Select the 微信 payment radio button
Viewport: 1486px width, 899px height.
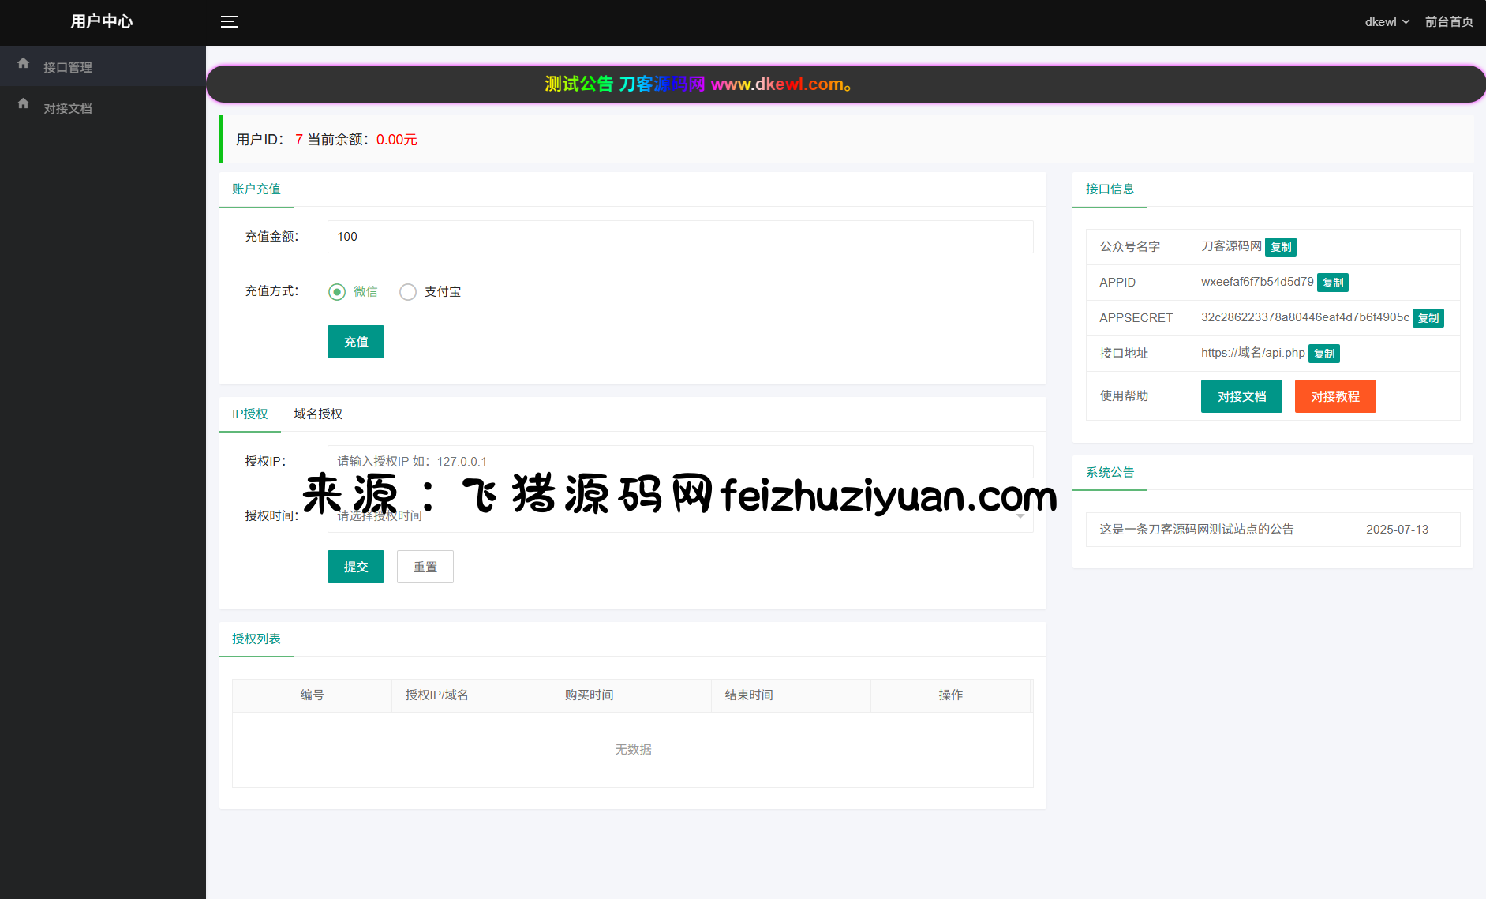tap(337, 292)
